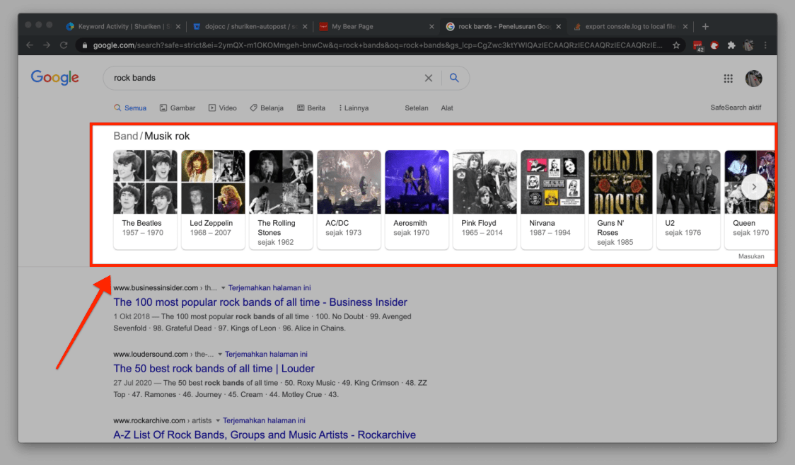Select the Belanja search filter
The height and width of the screenshot is (465, 795).
(267, 108)
